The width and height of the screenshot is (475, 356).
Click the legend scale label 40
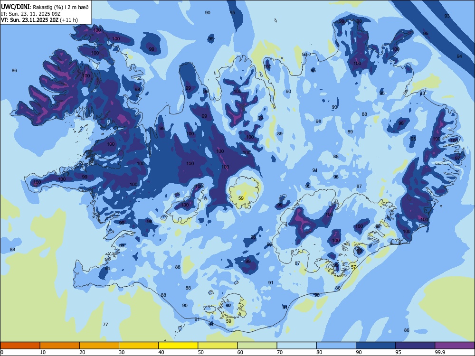(x=161, y=352)
